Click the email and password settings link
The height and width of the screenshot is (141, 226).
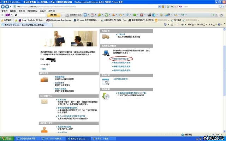(x=64, y=127)
